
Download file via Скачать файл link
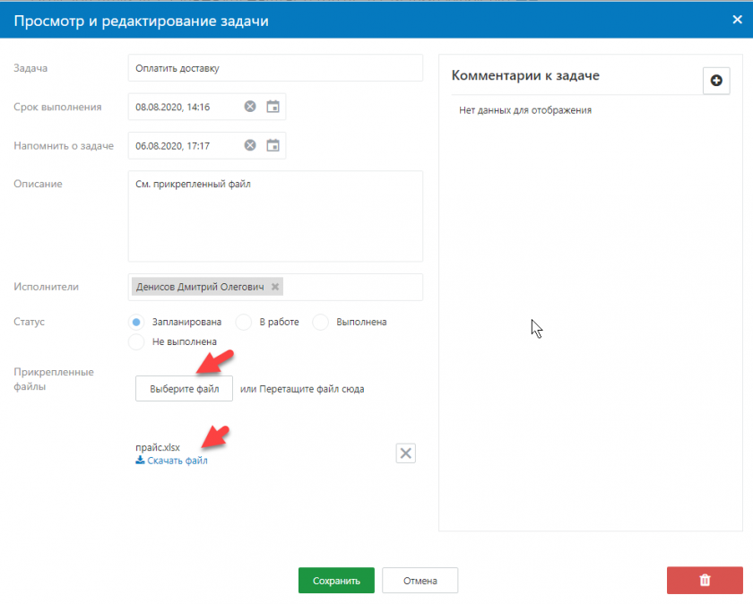pos(171,461)
